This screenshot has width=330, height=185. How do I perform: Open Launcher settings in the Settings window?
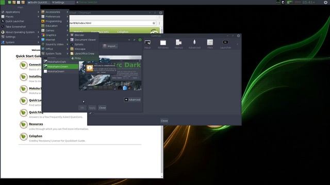pos(225,44)
